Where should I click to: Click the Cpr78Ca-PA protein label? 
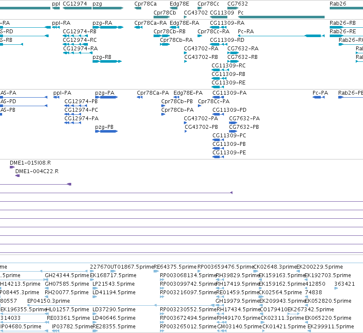coord(153,93)
